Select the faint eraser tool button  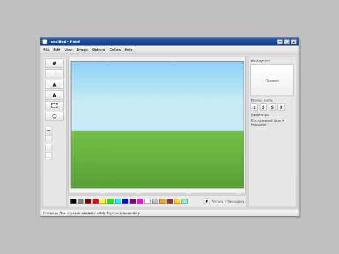[55, 73]
